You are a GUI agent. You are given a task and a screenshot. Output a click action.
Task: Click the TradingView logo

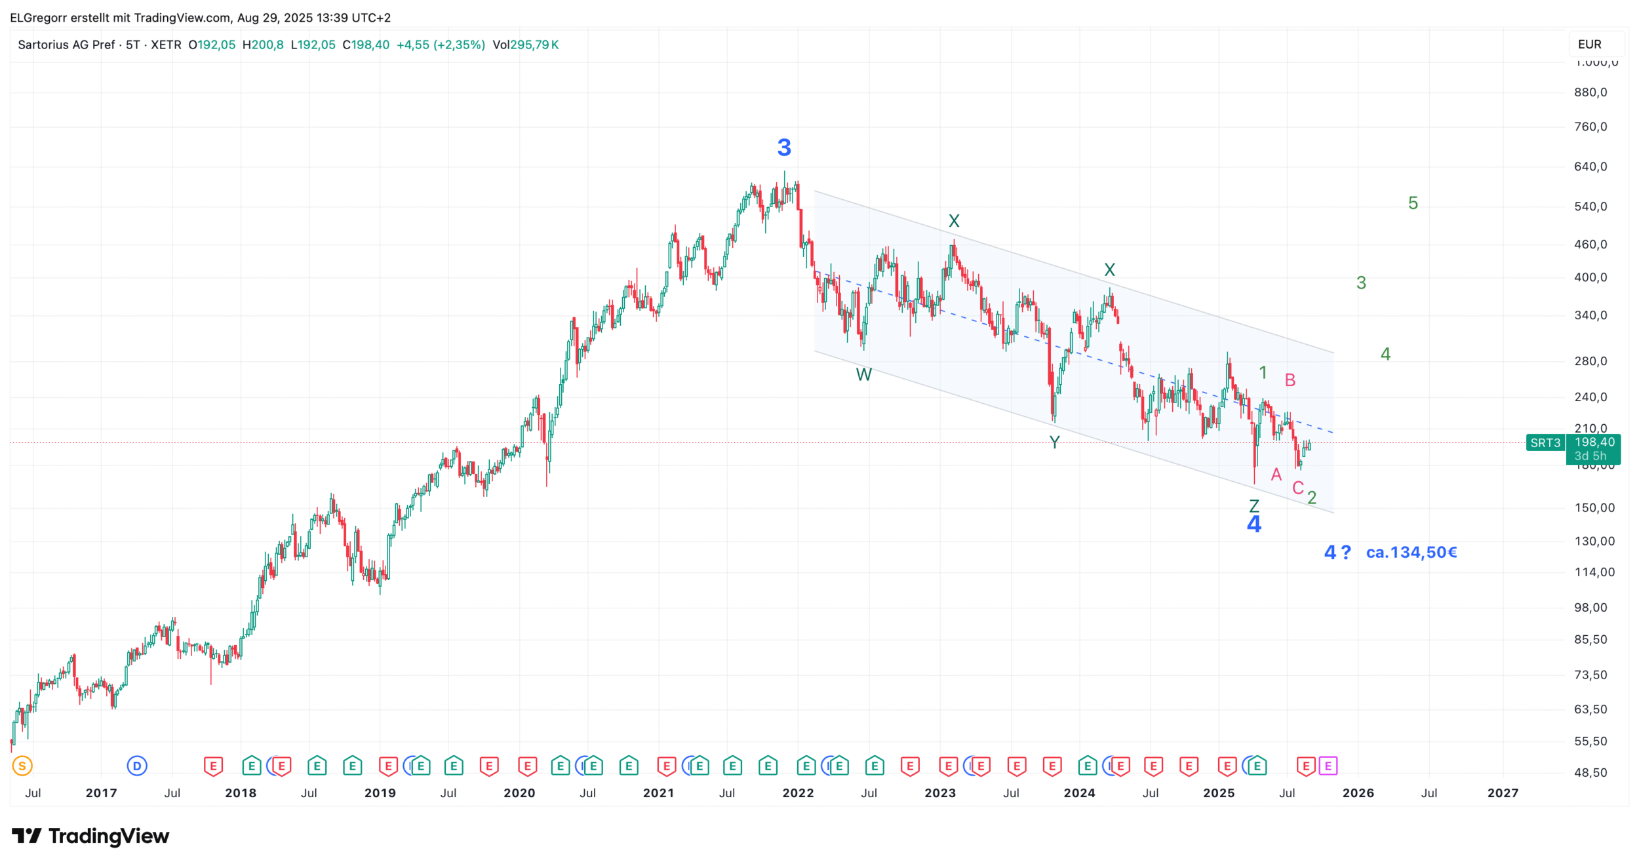[90, 836]
